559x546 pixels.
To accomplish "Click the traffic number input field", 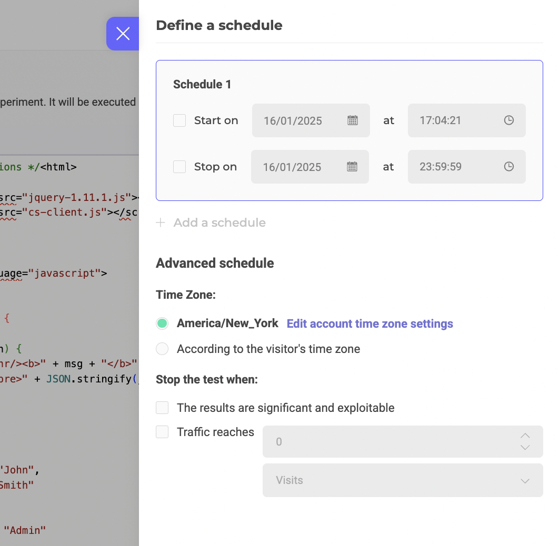I will [x=390, y=442].
